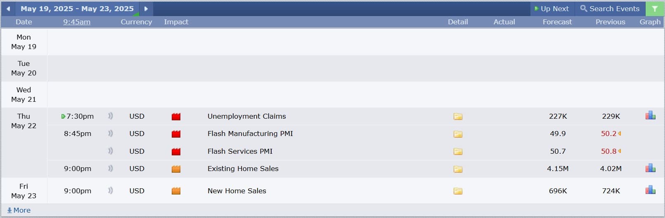Open the filter funnel icon
Image resolution: width=665 pixels, height=218 pixels.
pos(655,9)
